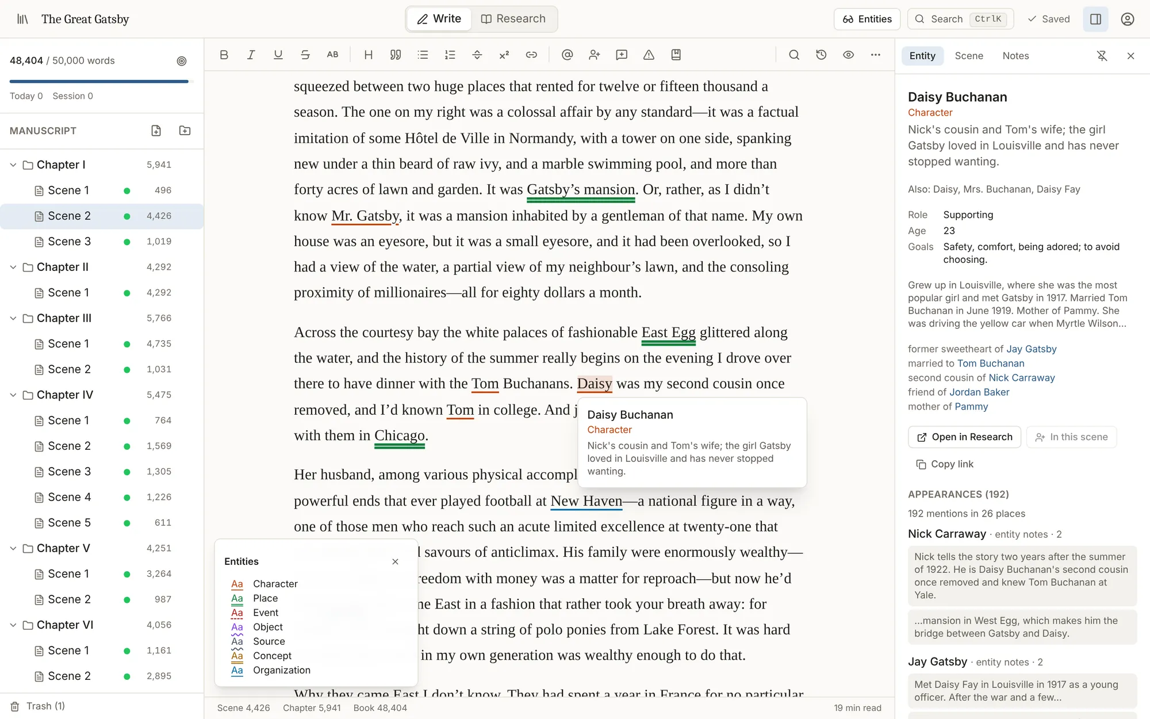Image resolution: width=1150 pixels, height=719 pixels.
Task: Open Trash (1) at sidebar bottom
Action: 38,706
